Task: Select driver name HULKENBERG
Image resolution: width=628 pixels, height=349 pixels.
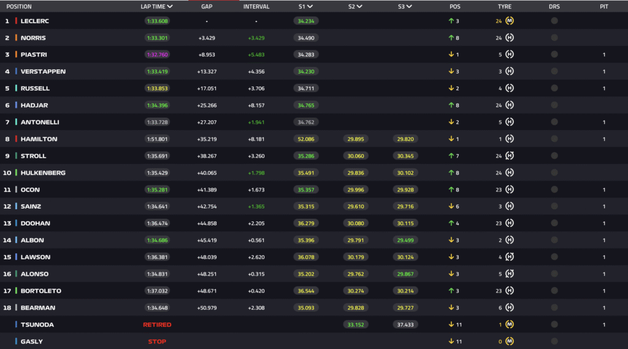Action: pyautogui.click(x=44, y=173)
